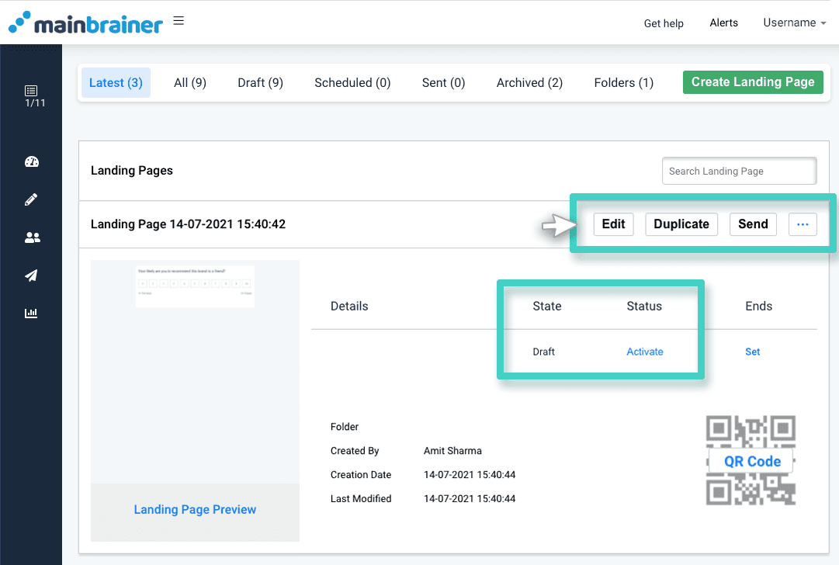Click the slides list icon showing 1/11
The height and width of the screenshot is (565, 839).
tap(31, 95)
